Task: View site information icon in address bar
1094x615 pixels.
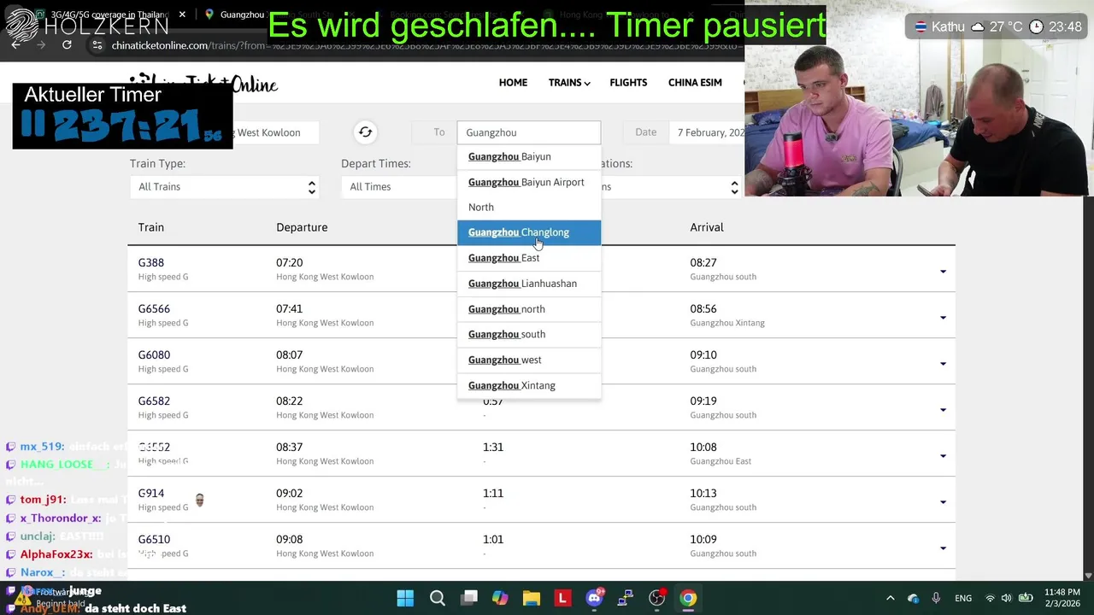Action: (x=97, y=45)
